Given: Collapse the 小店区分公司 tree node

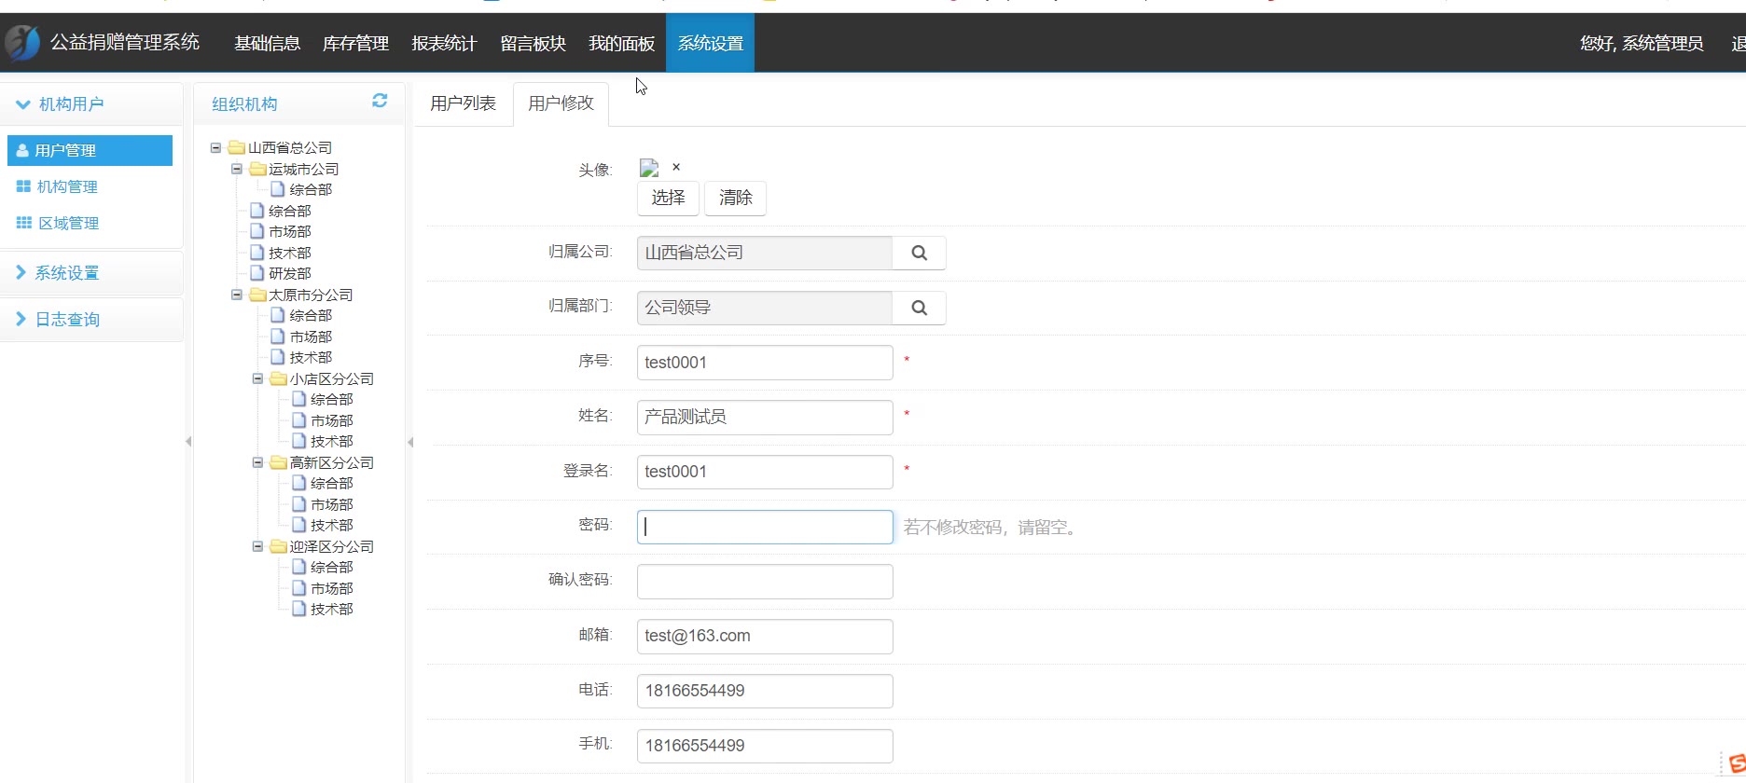Looking at the screenshot, I should (258, 378).
